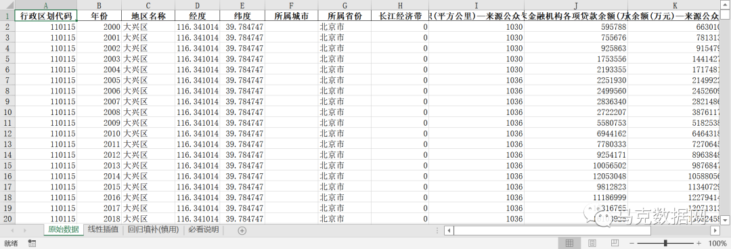Image resolution: width=731 pixels, height=249 pixels.
Task: Click vertical scrollbar down arrow
Action: (x=726, y=219)
